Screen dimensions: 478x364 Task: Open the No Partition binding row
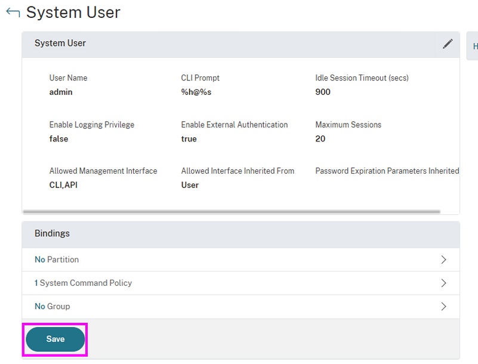coord(57,260)
